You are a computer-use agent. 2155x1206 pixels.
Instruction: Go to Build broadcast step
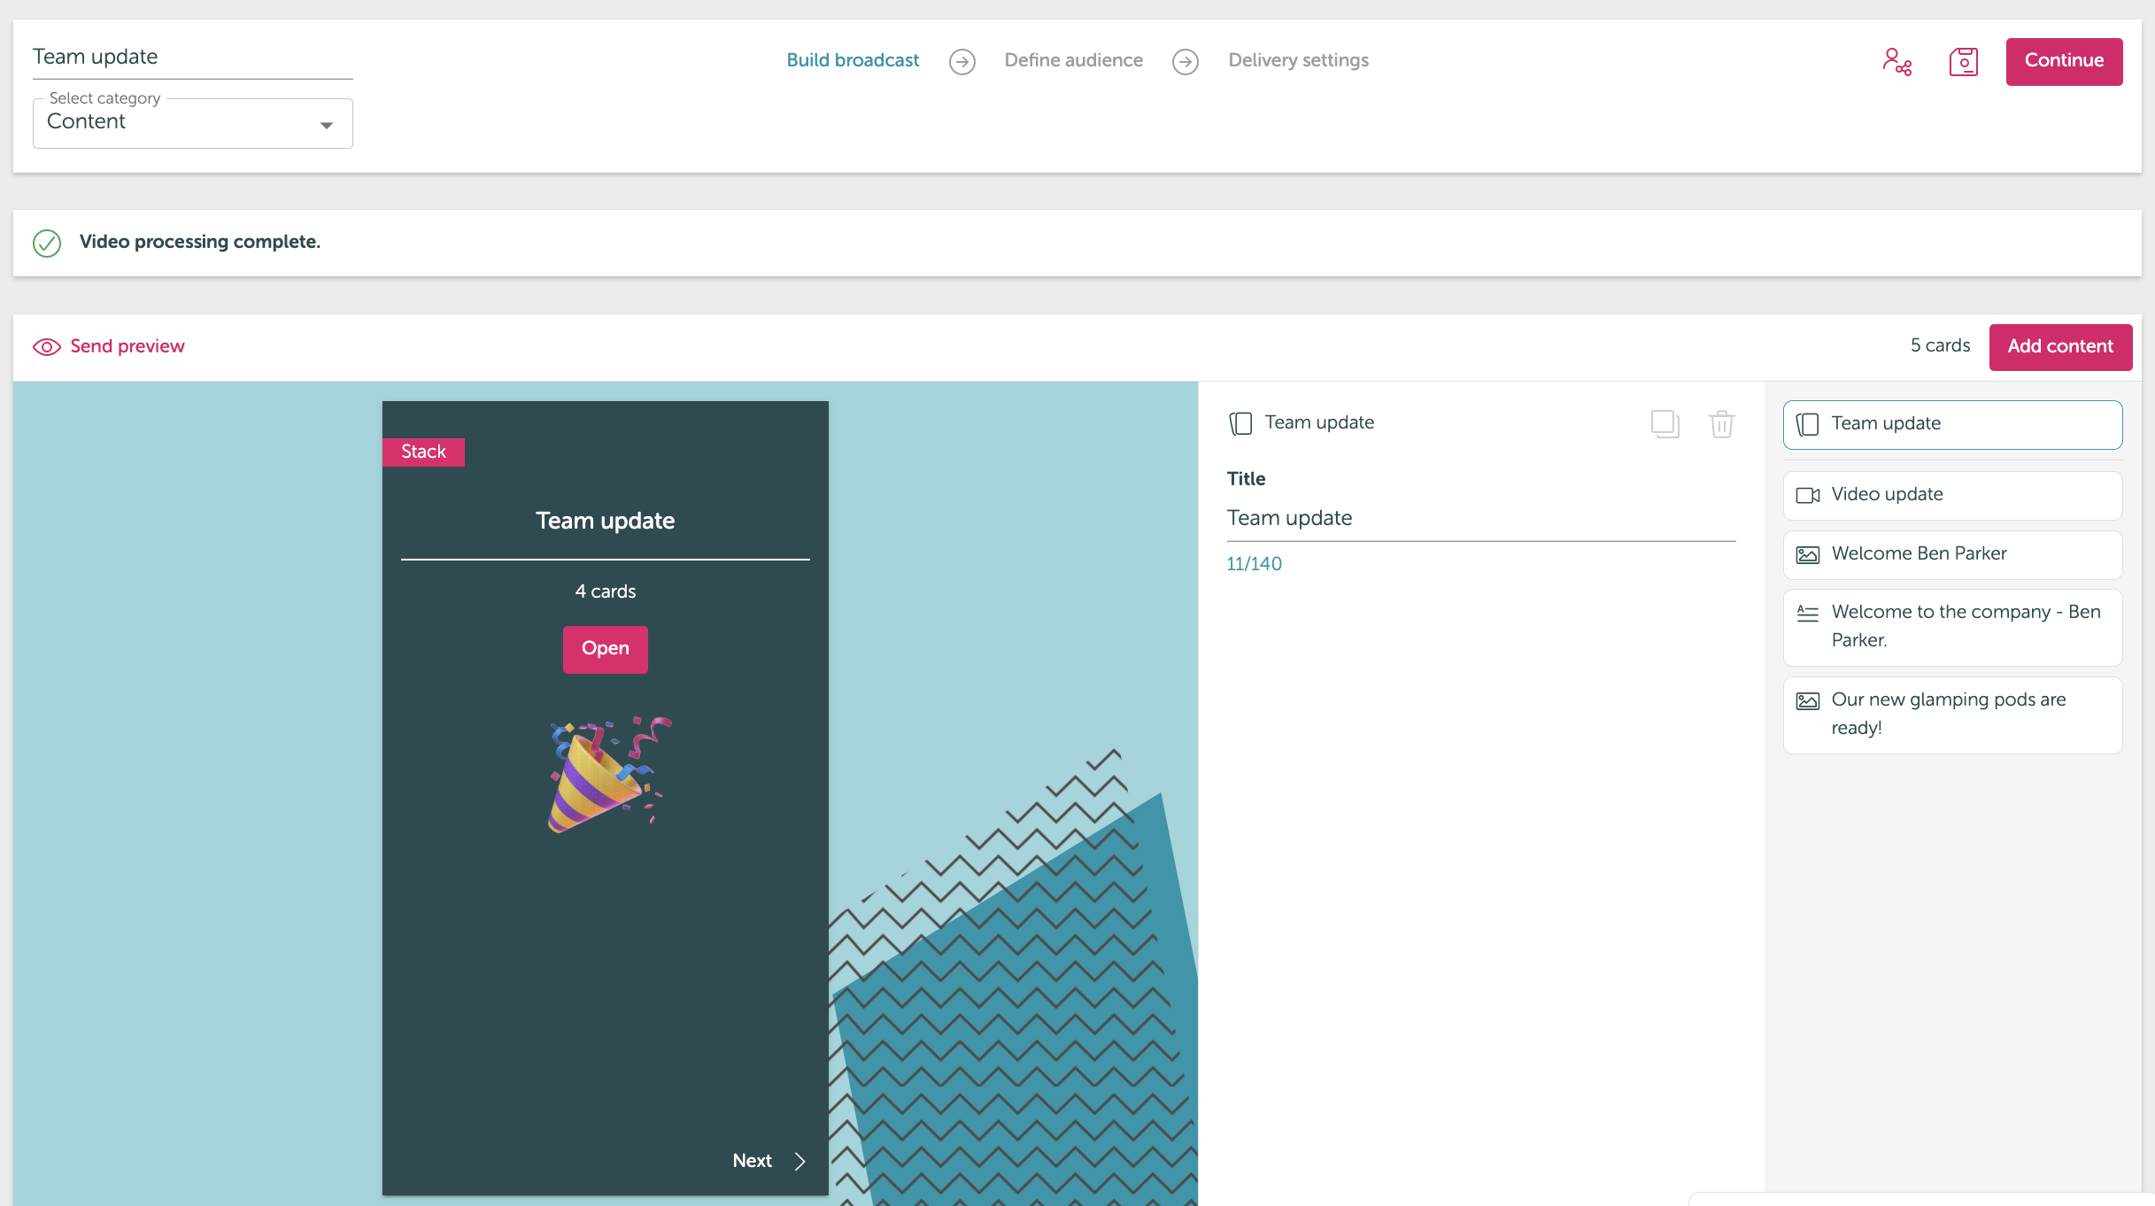tap(853, 60)
